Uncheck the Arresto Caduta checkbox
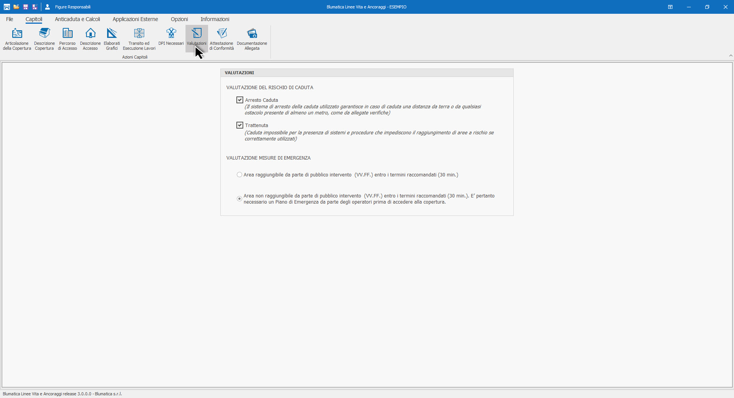This screenshot has height=398, width=734. click(240, 100)
